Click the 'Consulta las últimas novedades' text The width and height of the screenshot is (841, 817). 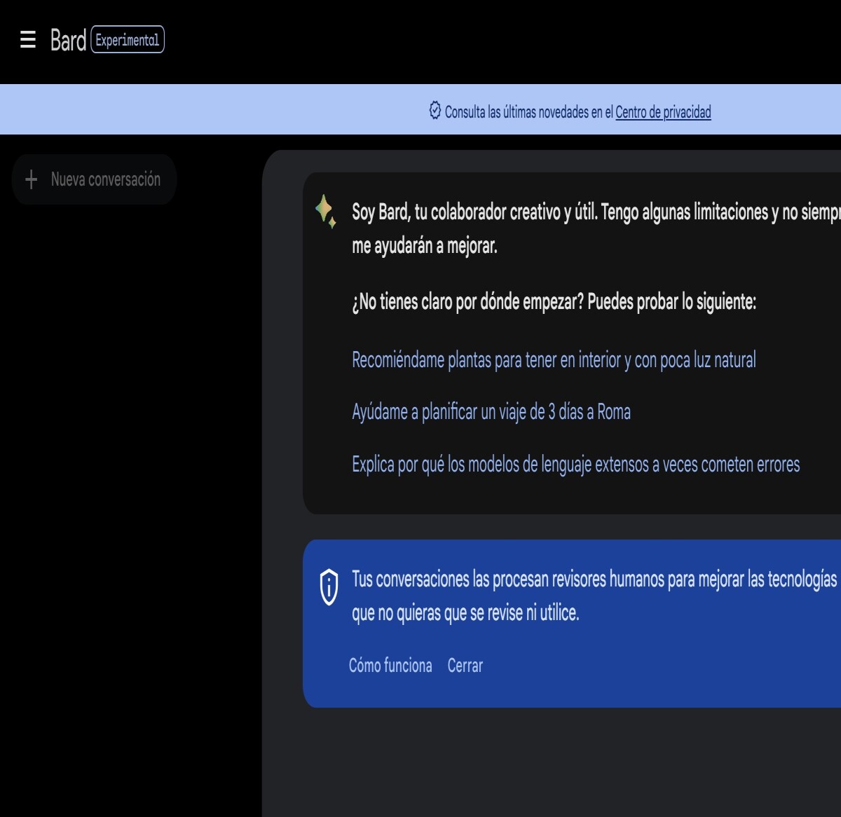[528, 112]
